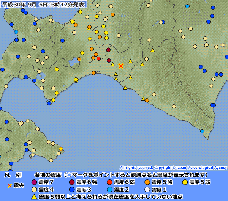228x201 pixels.
Task: Click orange circle beside triangle on southeast coast
Action: (147, 100)
